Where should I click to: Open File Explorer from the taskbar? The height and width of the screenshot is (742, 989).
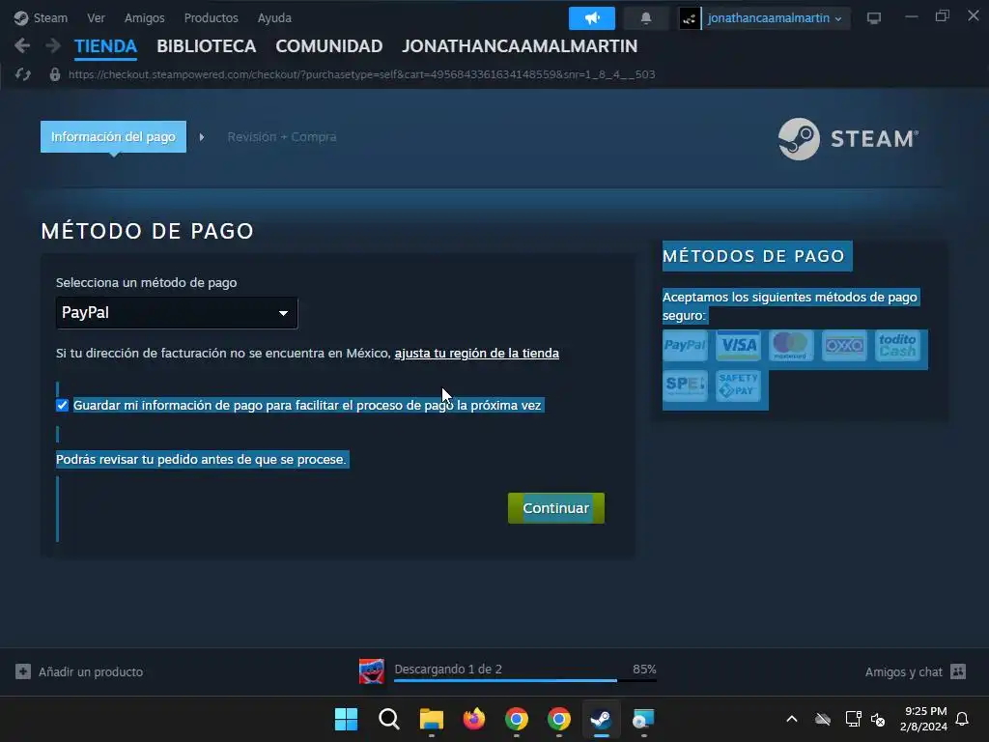(x=432, y=719)
